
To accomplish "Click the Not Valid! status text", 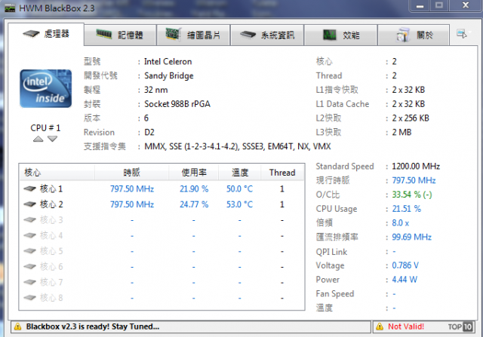I will click(406, 326).
